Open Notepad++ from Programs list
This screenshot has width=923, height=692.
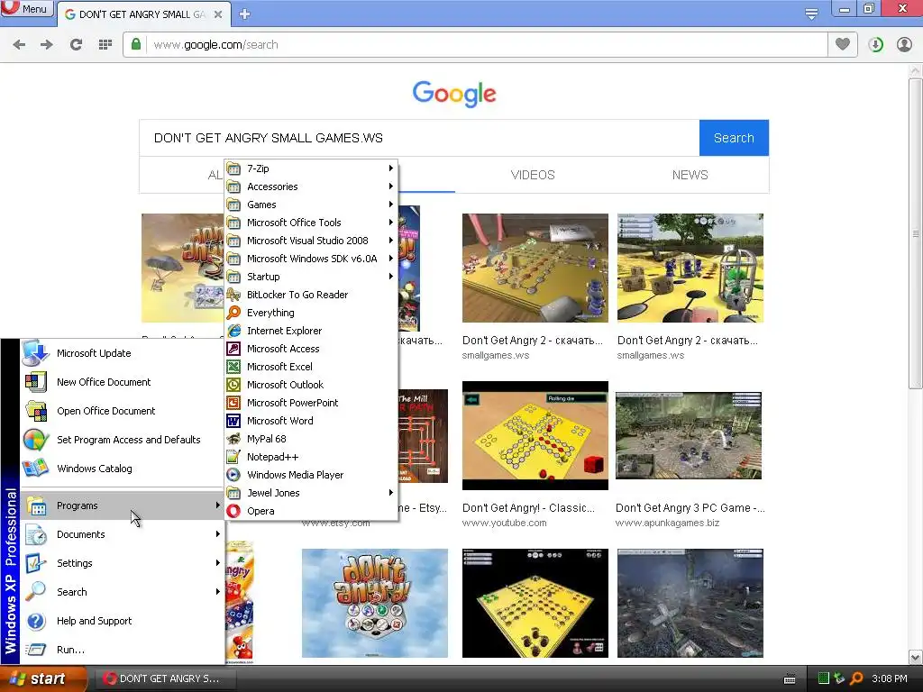(311, 457)
